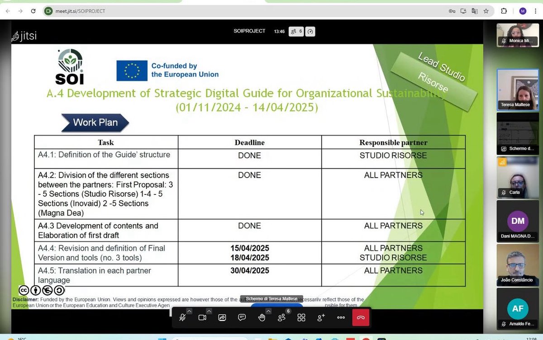Open video options arrow above camera
The width and height of the screenshot is (543, 340).
pos(209,311)
